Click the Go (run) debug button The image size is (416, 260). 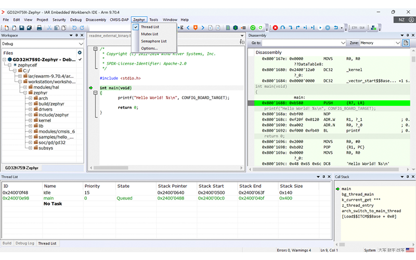[320, 28]
